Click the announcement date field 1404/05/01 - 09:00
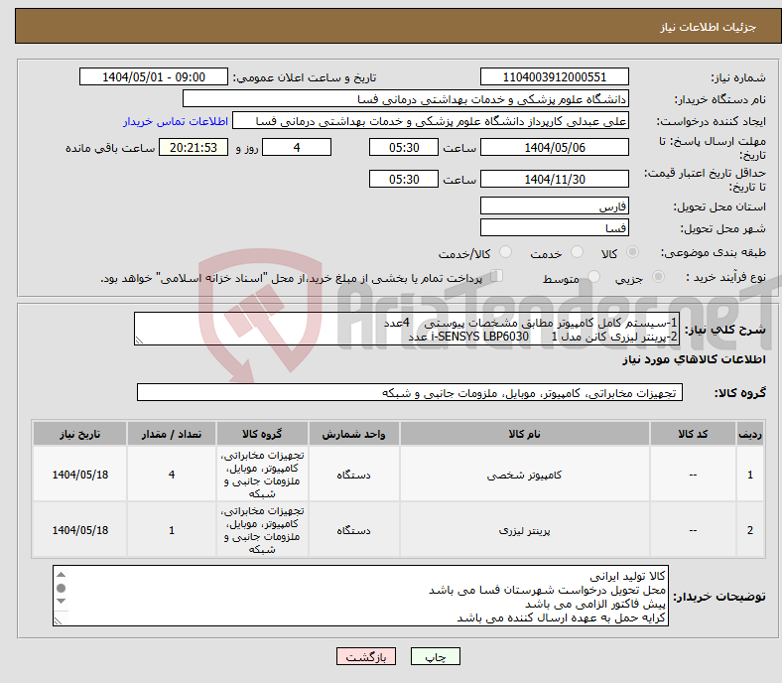This screenshot has width=782, height=683. (x=154, y=76)
